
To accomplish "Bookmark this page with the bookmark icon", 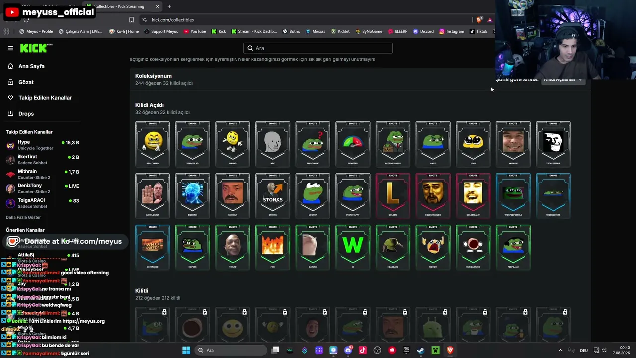I will 131,20.
